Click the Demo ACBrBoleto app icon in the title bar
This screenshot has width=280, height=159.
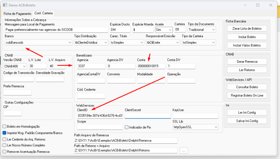(x=5, y=5)
